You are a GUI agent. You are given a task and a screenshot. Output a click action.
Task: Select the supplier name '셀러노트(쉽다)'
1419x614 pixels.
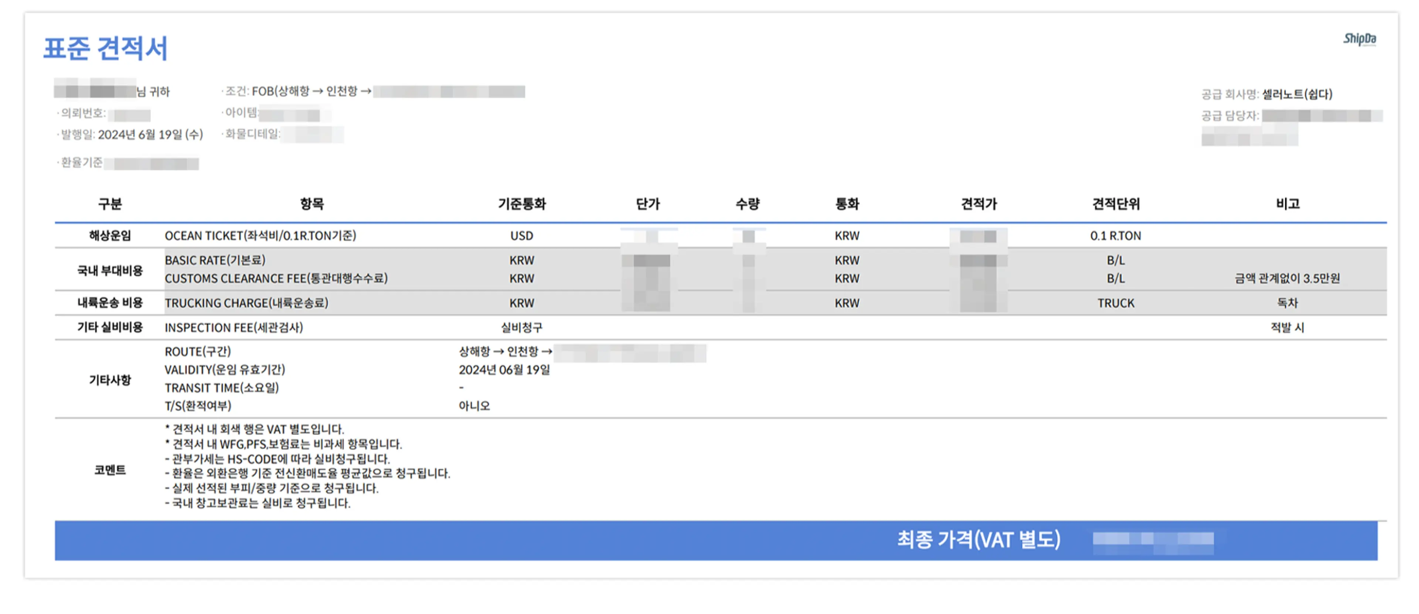click(1297, 94)
